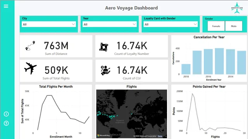Viewport: 248px width, 139px height.
Task: Click the 16.74K Count of CLV value
Action: click(x=132, y=70)
